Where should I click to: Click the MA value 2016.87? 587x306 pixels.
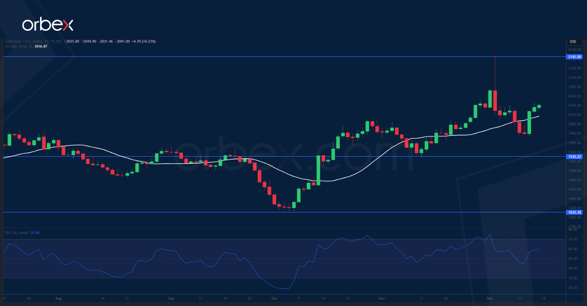point(40,47)
